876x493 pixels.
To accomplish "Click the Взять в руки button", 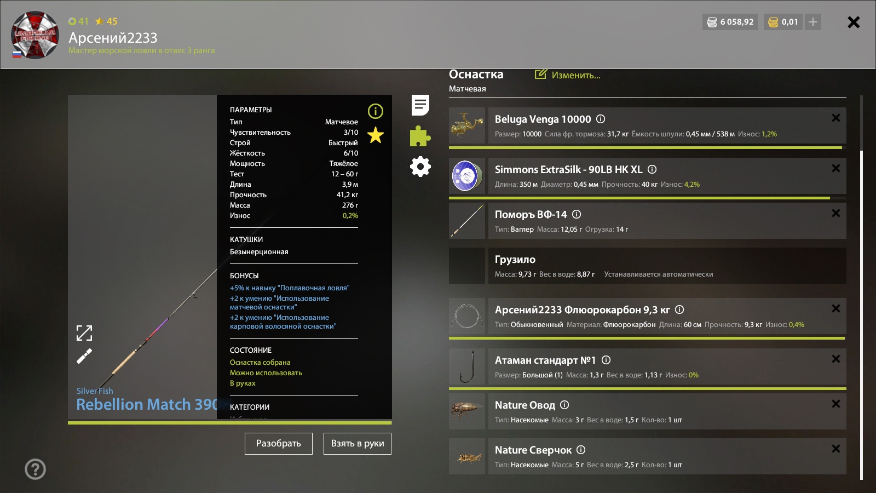I will (358, 444).
